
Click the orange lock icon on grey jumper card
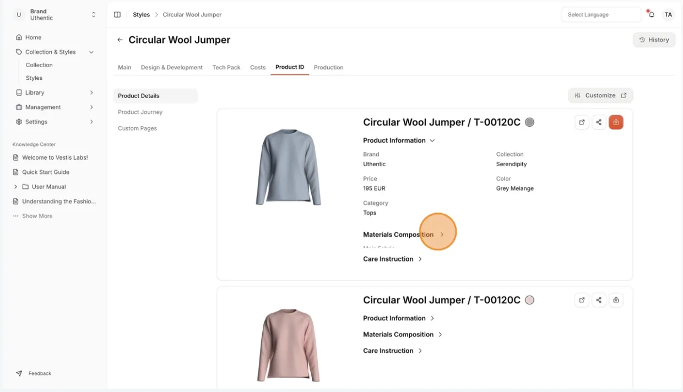[616, 122]
